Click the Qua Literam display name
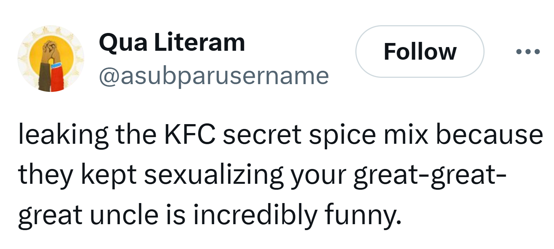 click(x=172, y=43)
